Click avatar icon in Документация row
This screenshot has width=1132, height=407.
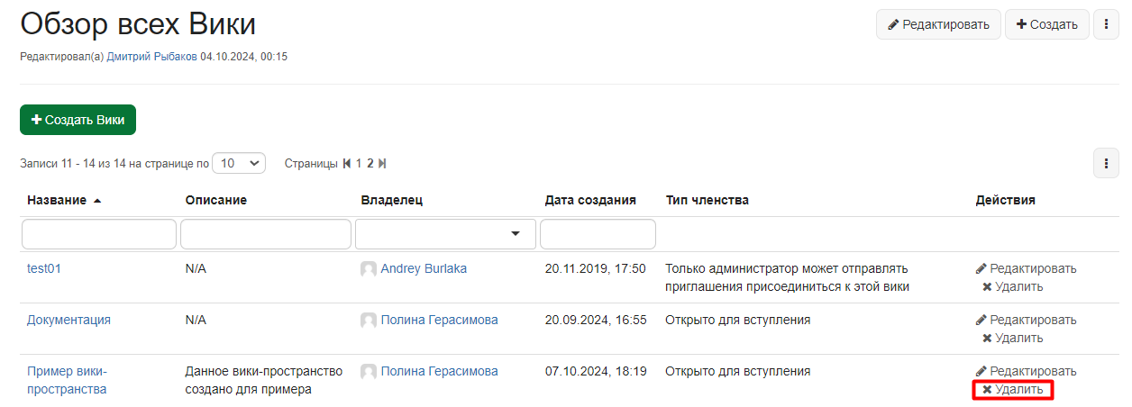tap(369, 321)
